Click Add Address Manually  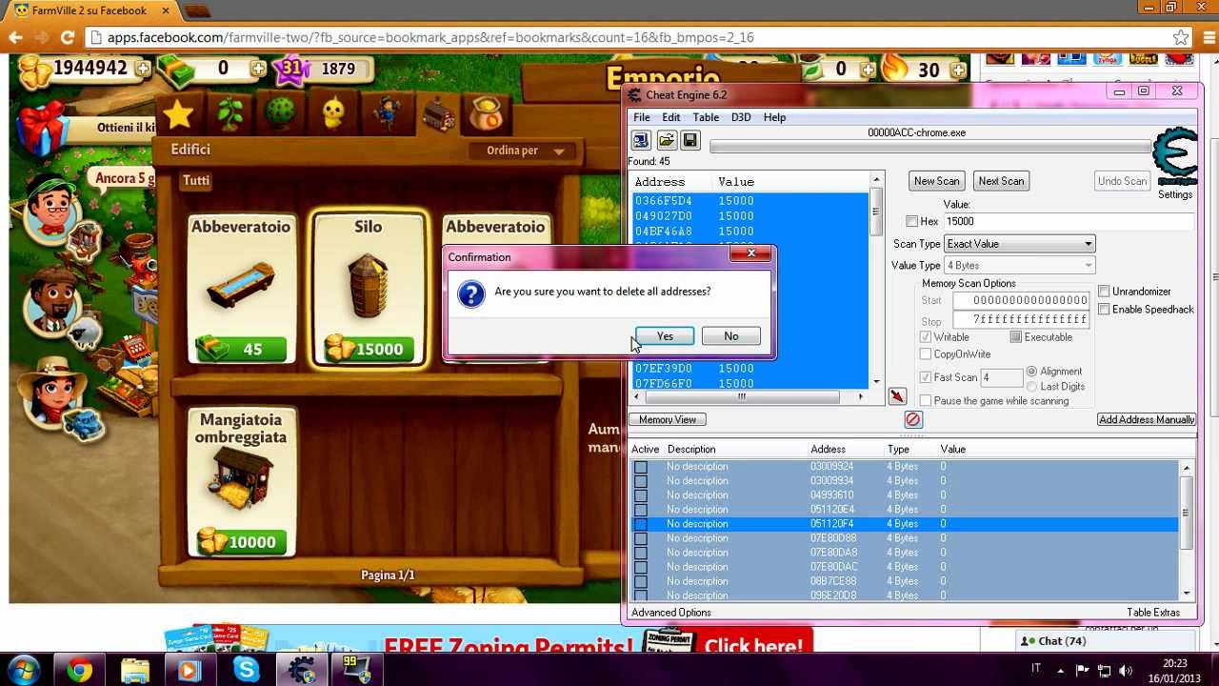(1147, 419)
